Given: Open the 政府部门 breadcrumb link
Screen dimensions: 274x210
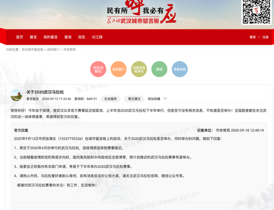Looking at the screenshot, I should [53, 49].
